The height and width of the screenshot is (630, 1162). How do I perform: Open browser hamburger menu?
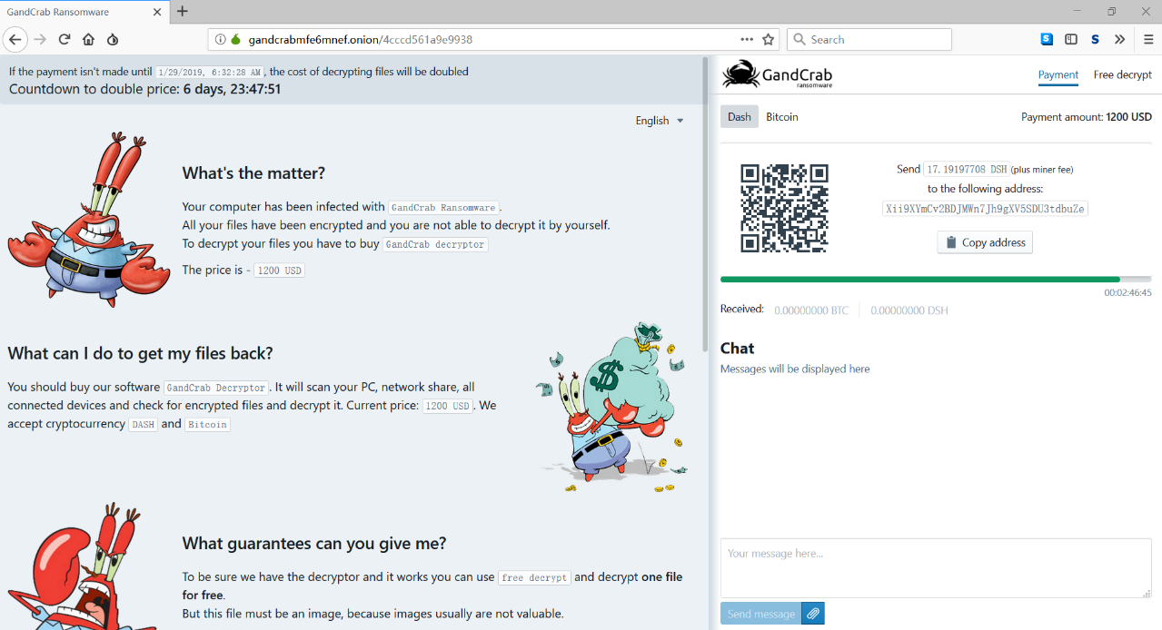pos(1148,40)
